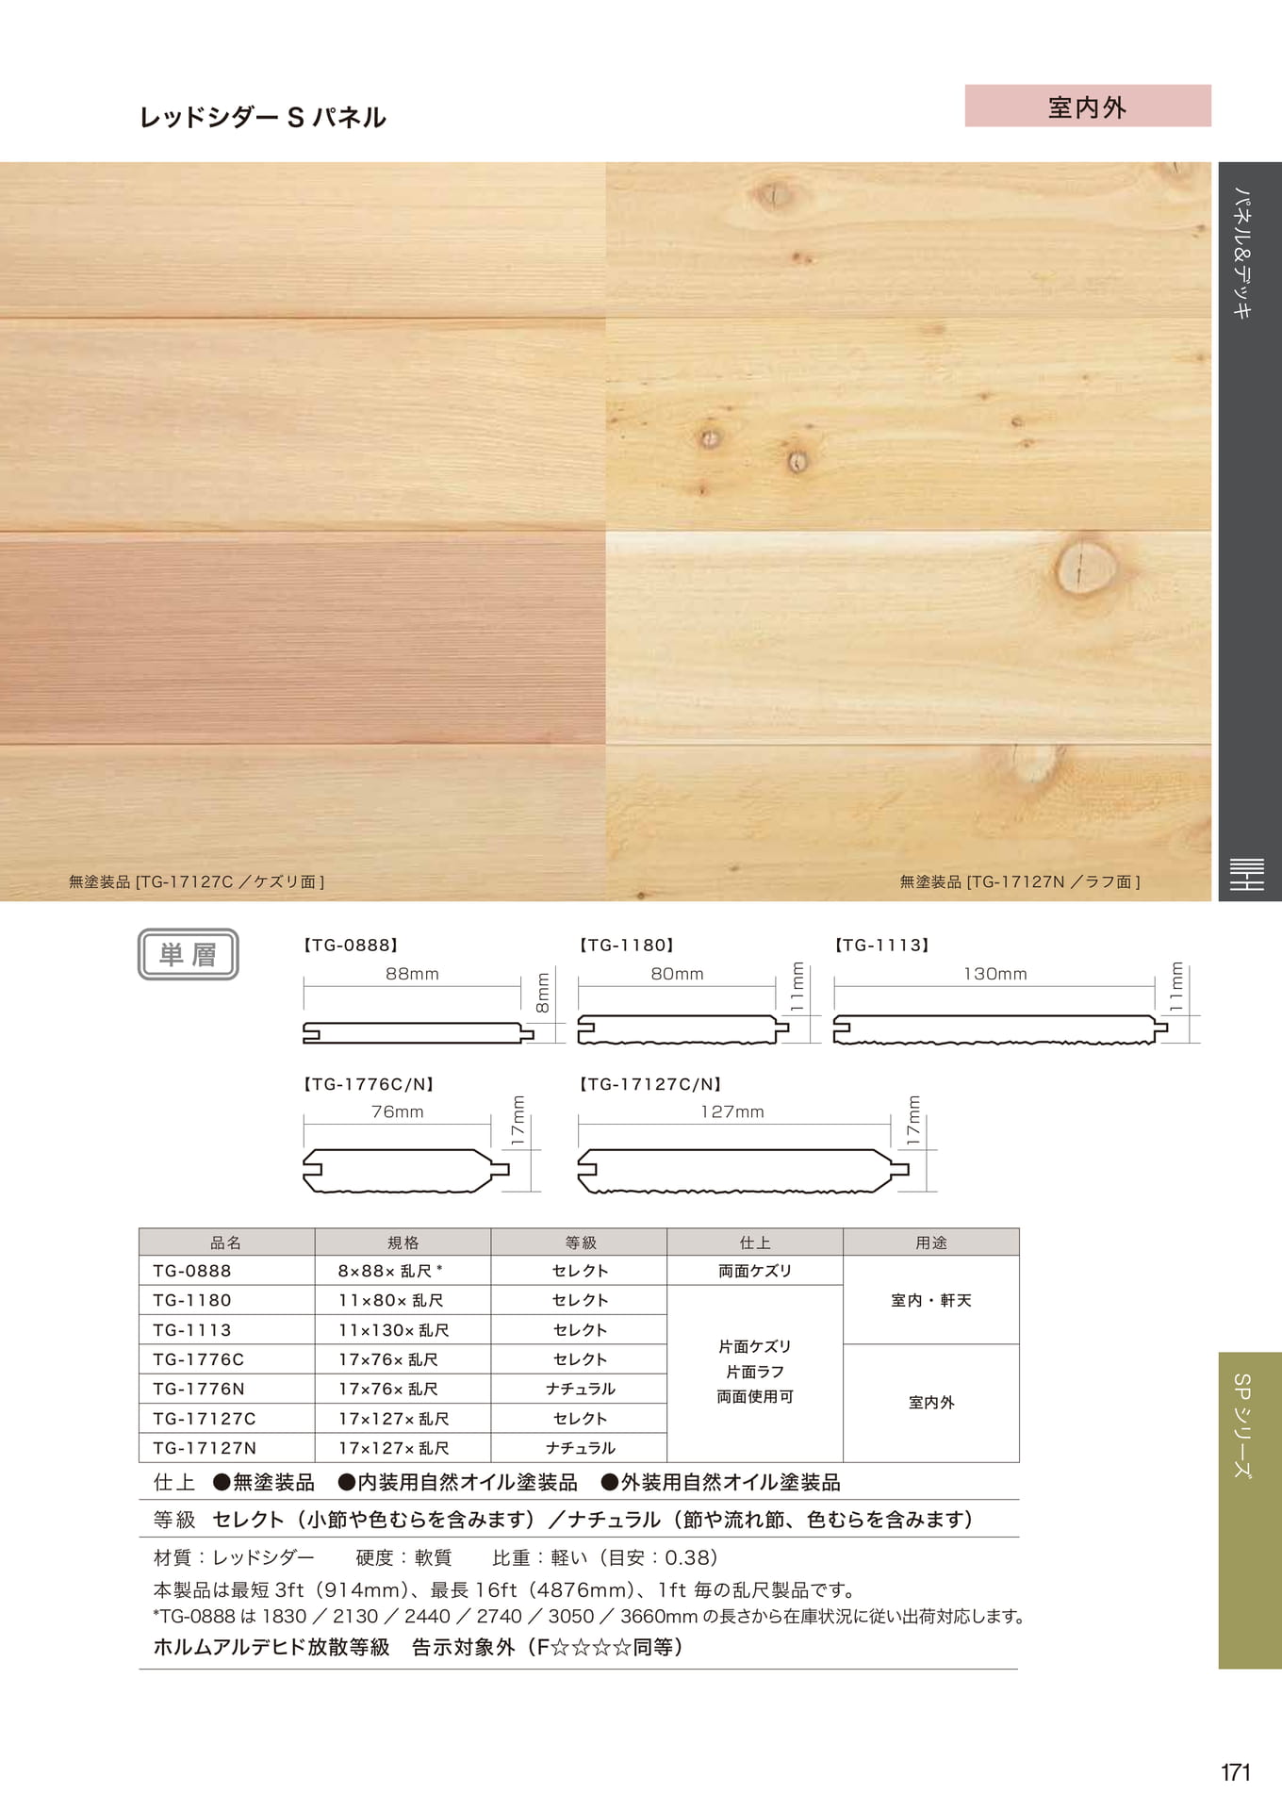Click the ホルムアルデヒド放散等級 line
This screenshot has width=1282, height=1810.
tap(419, 1647)
